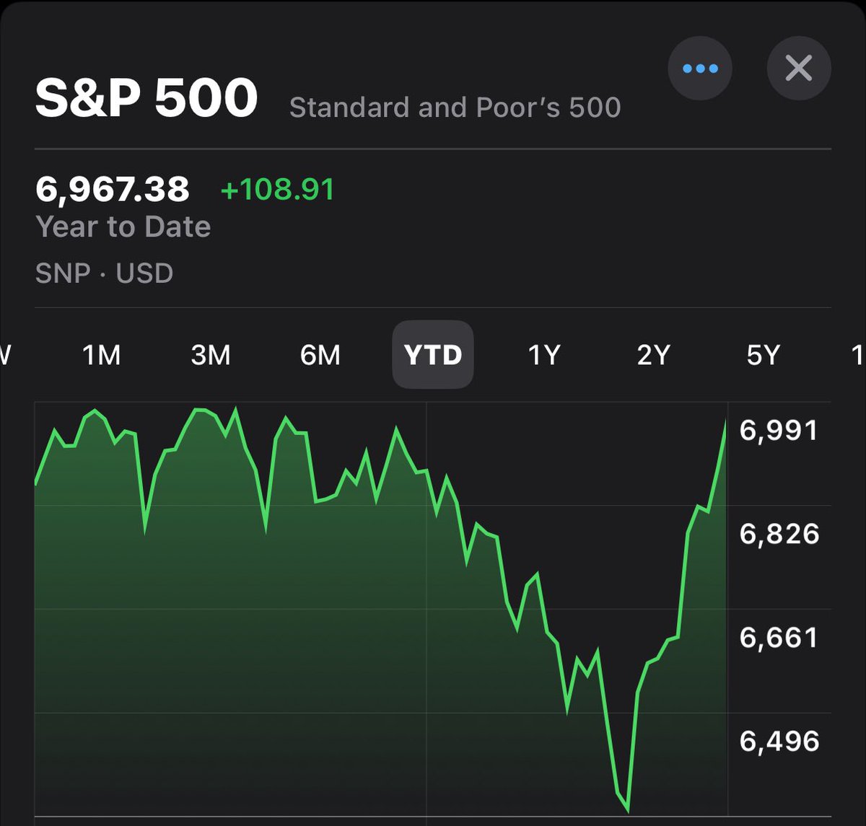Tap the lowest trough point on chart
866x826 pixels.
click(628, 810)
